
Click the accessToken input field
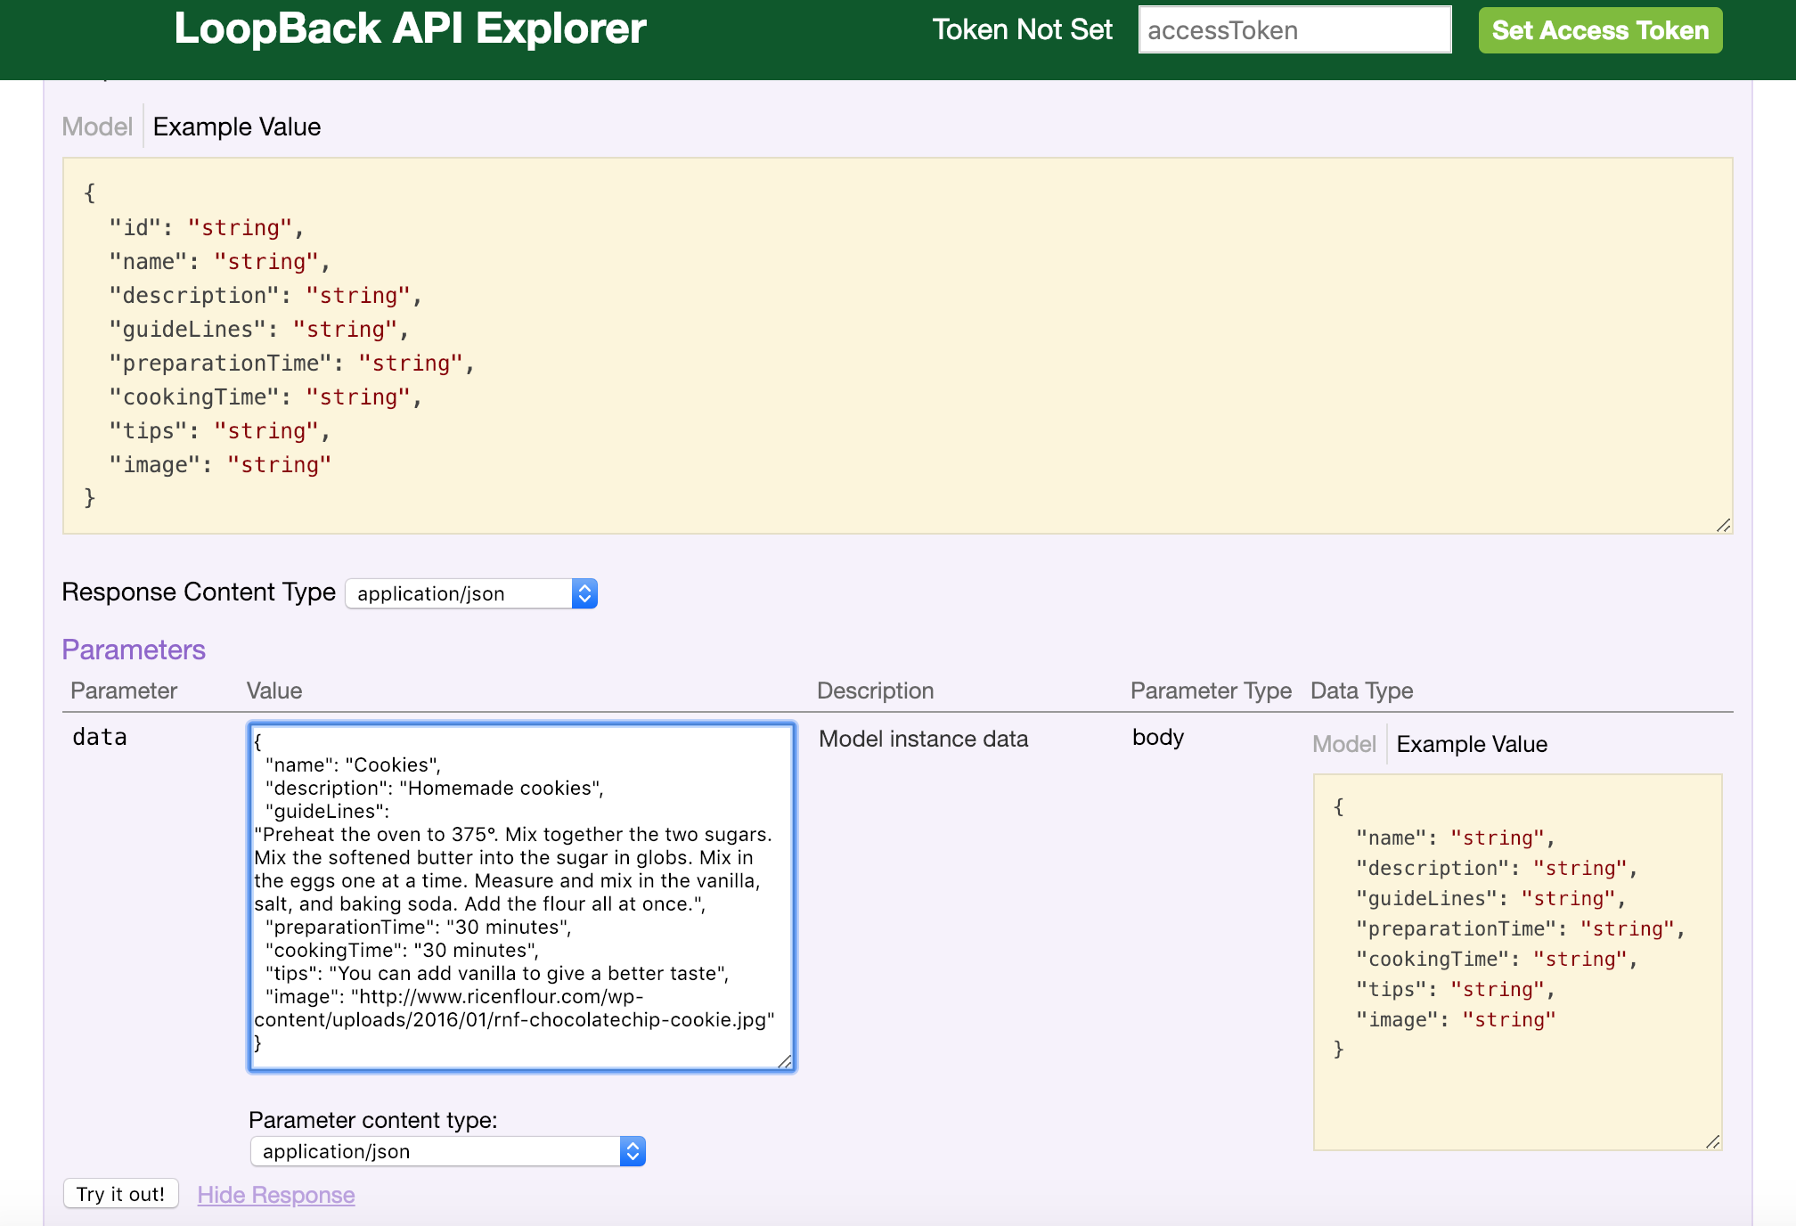(x=1294, y=30)
